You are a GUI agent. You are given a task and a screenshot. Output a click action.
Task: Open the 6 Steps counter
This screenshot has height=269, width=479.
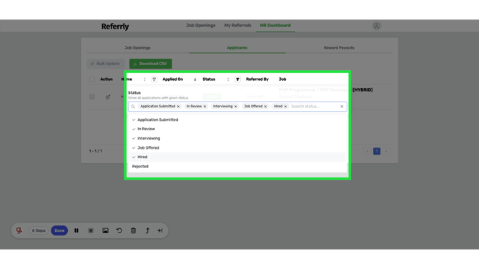39,230
